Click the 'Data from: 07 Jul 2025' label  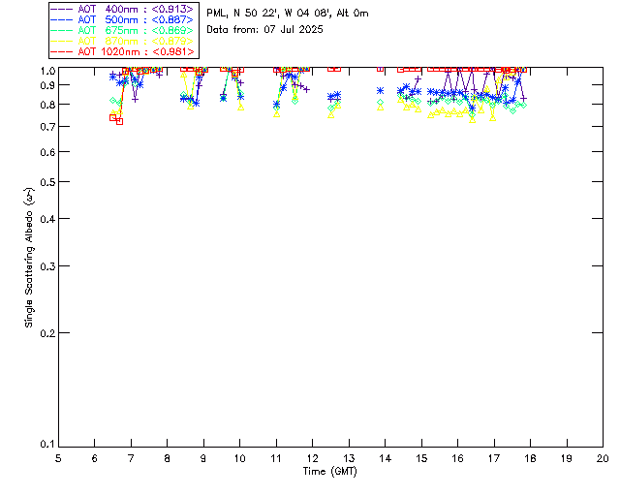(x=264, y=30)
